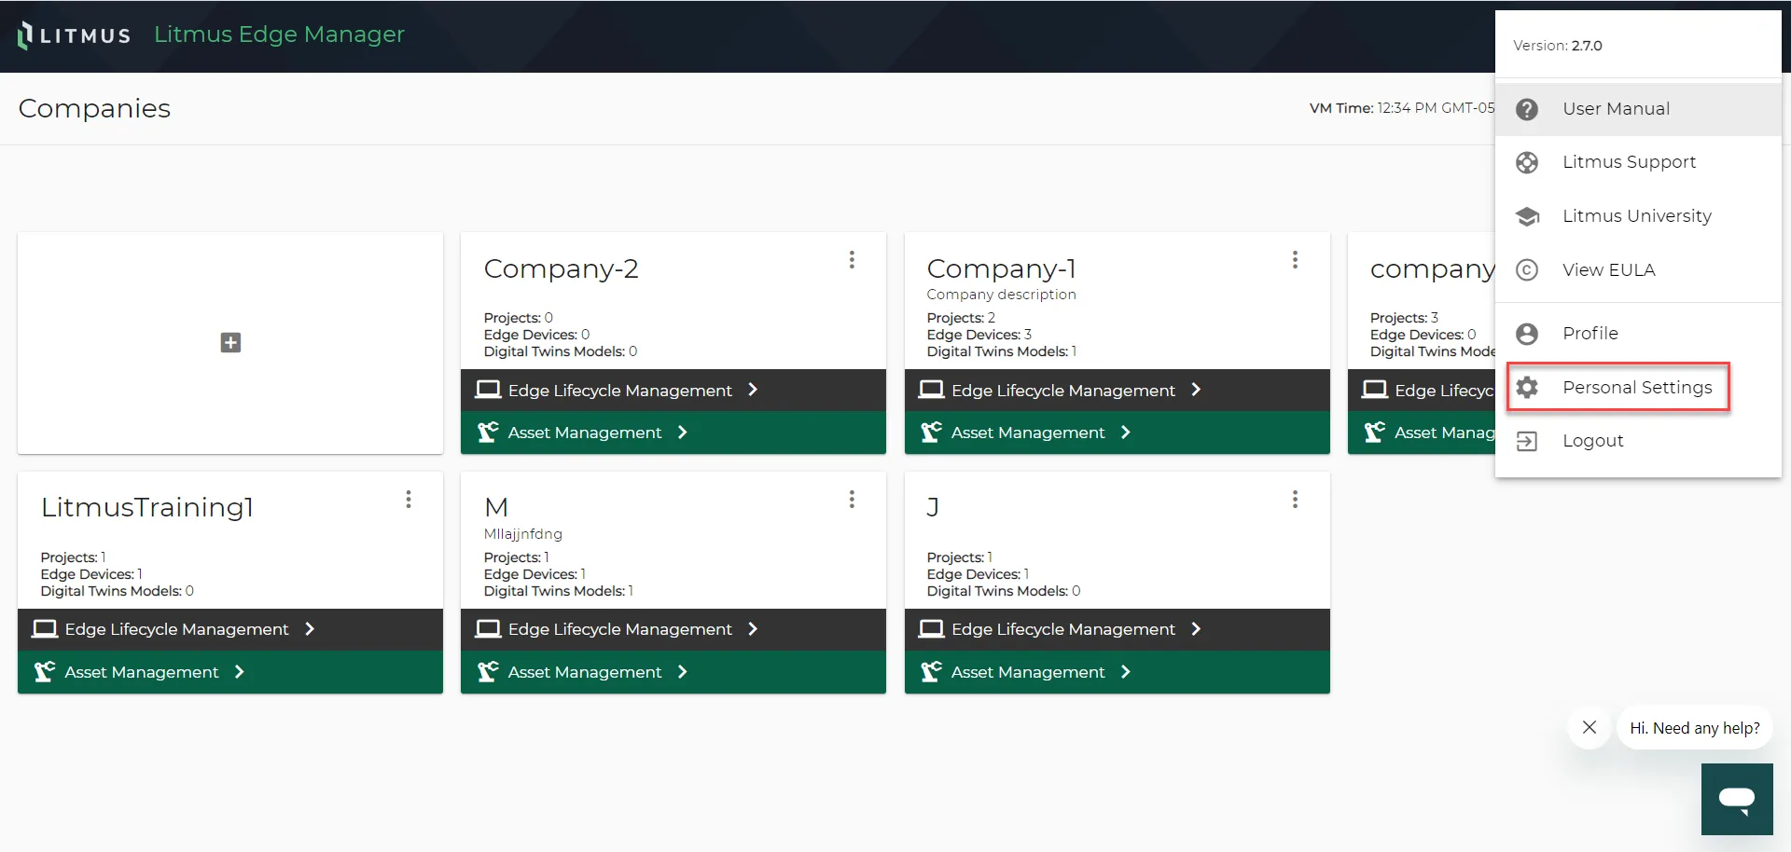Screen dimensions: 1791x852
Task: Click chevron on LitmusTraining1 Edge Lifecycle Management
Action: 310,629
